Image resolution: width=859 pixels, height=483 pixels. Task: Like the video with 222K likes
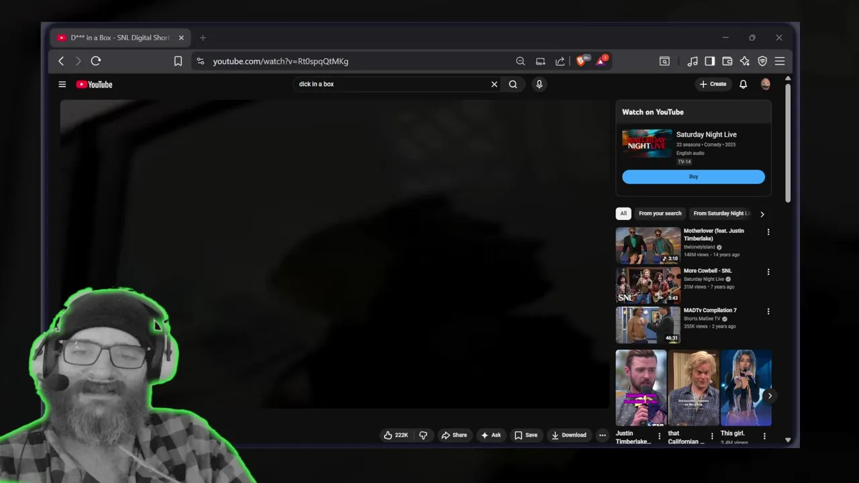pos(396,435)
